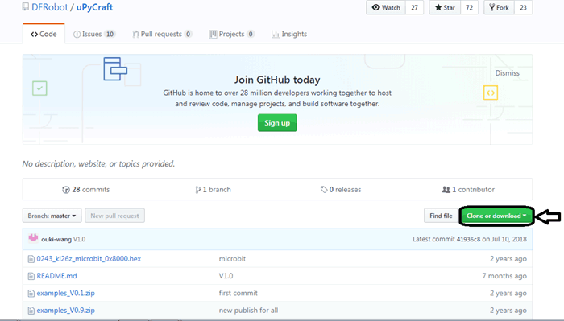Open the uPyCraft repository link
Image resolution: width=564 pixels, height=321 pixels.
click(94, 7)
